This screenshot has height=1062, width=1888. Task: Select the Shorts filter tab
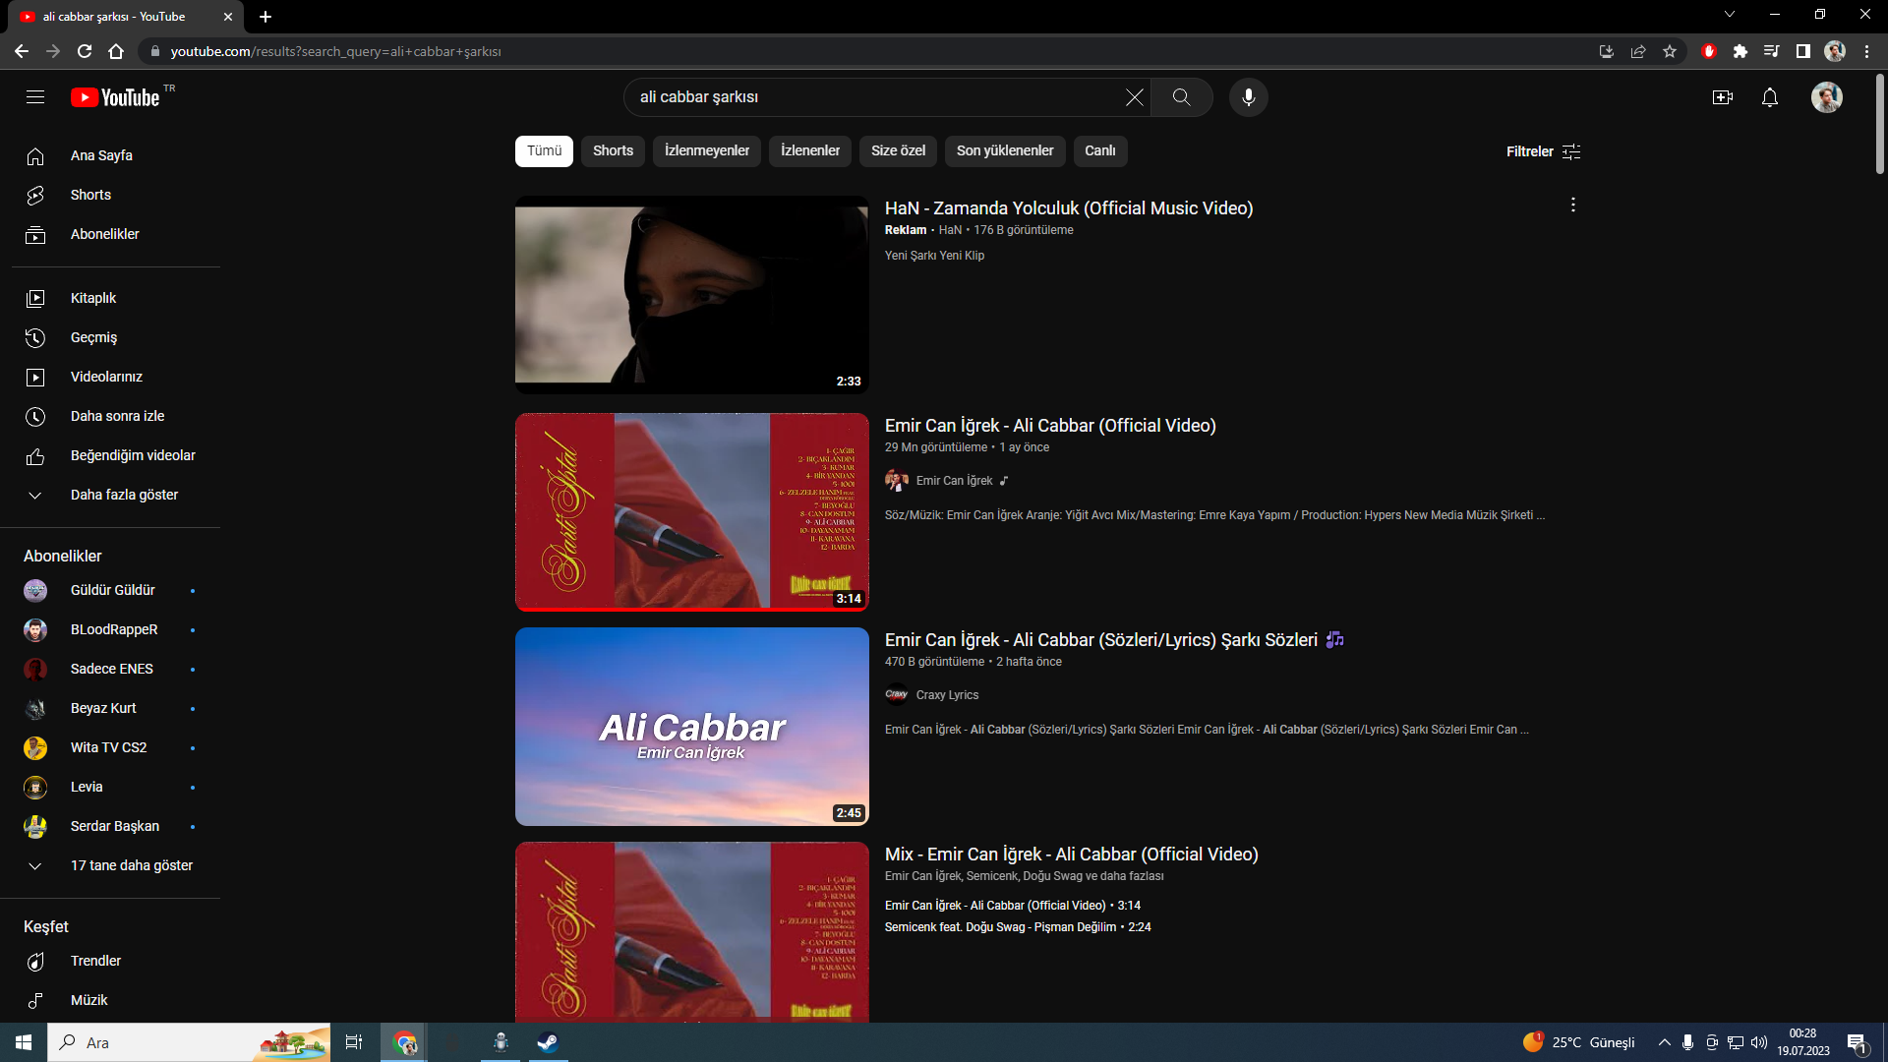613,150
